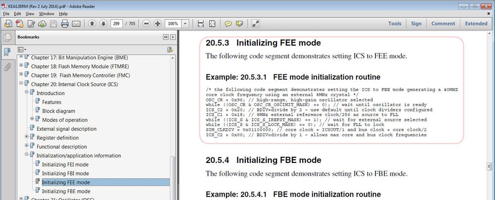Select the Block diagram bookmark

[x=58, y=111]
